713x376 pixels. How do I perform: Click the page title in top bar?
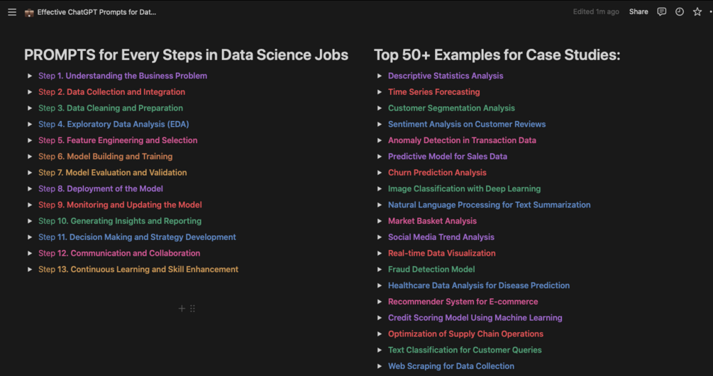pos(96,12)
